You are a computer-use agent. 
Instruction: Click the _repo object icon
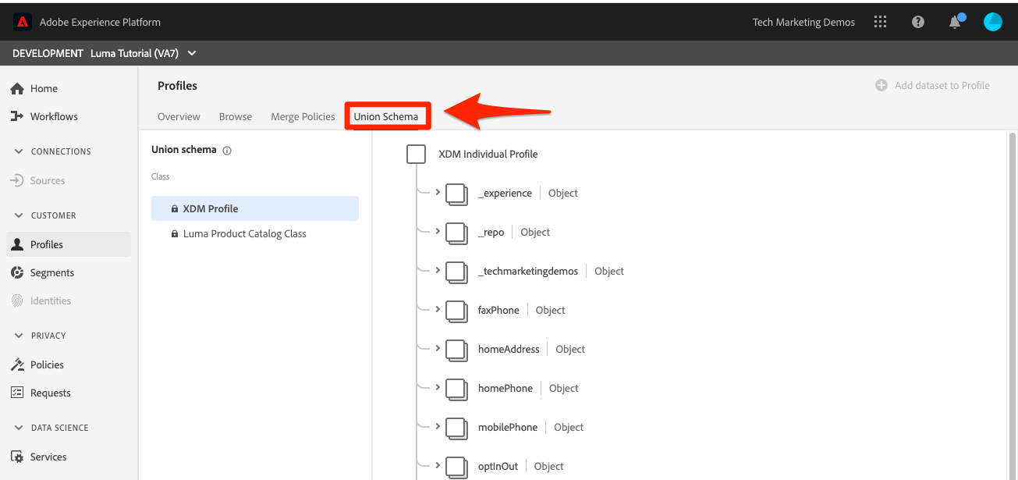pyautogui.click(x=456, y=233)
